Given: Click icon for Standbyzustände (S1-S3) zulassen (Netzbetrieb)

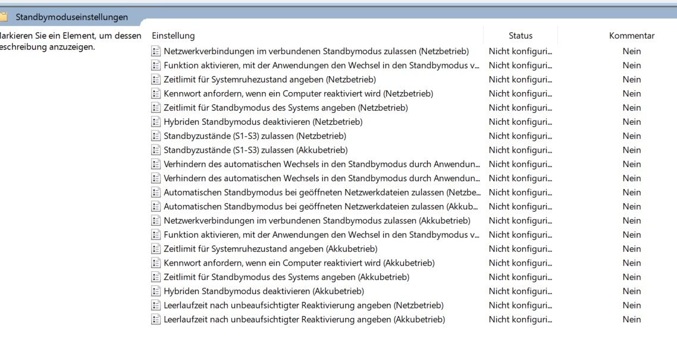Looking at the screenshot, I should [x=155, y=136].
